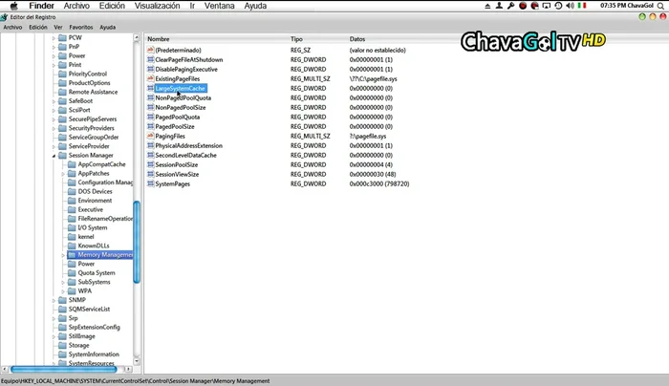Viewport: 669px width, 386px height.
Task: Click the tree scroll-left arrow
Action: [x=5, y=369]
